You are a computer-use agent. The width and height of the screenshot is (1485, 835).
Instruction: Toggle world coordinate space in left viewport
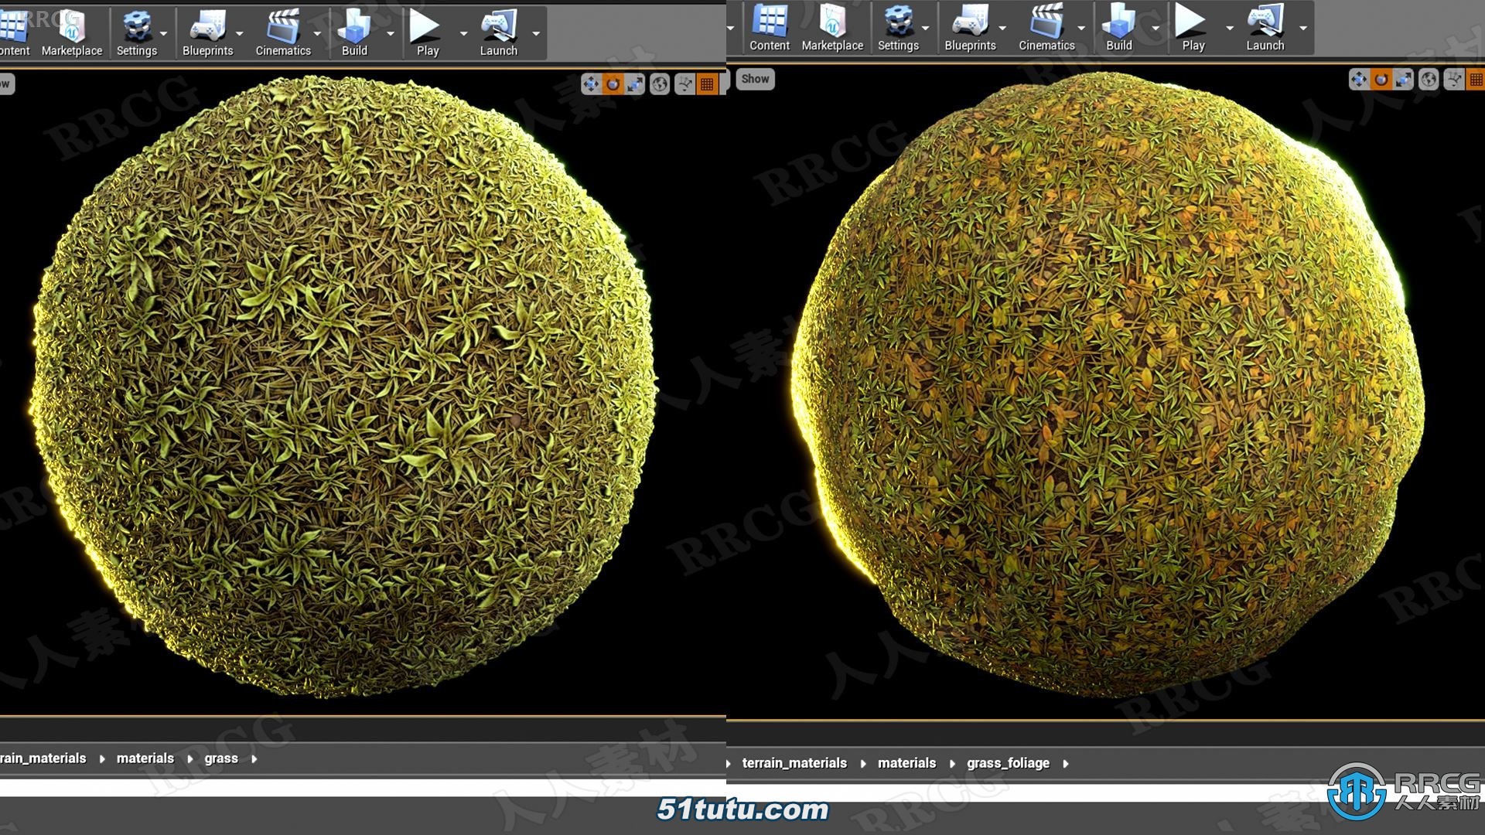pos(660,84)
